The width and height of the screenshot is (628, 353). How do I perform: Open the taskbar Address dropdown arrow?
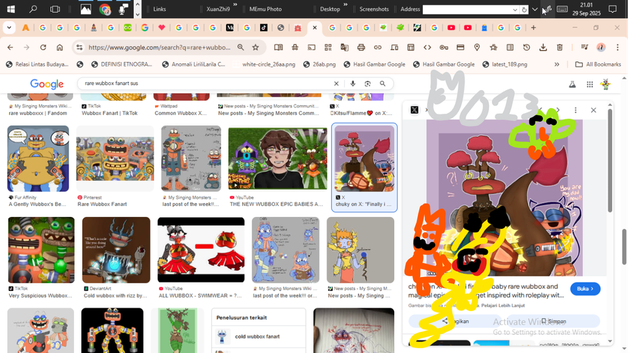tap(515, 9)
